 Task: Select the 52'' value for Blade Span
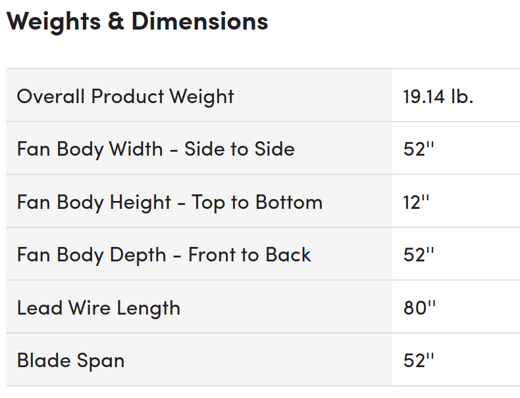point(419,361)
